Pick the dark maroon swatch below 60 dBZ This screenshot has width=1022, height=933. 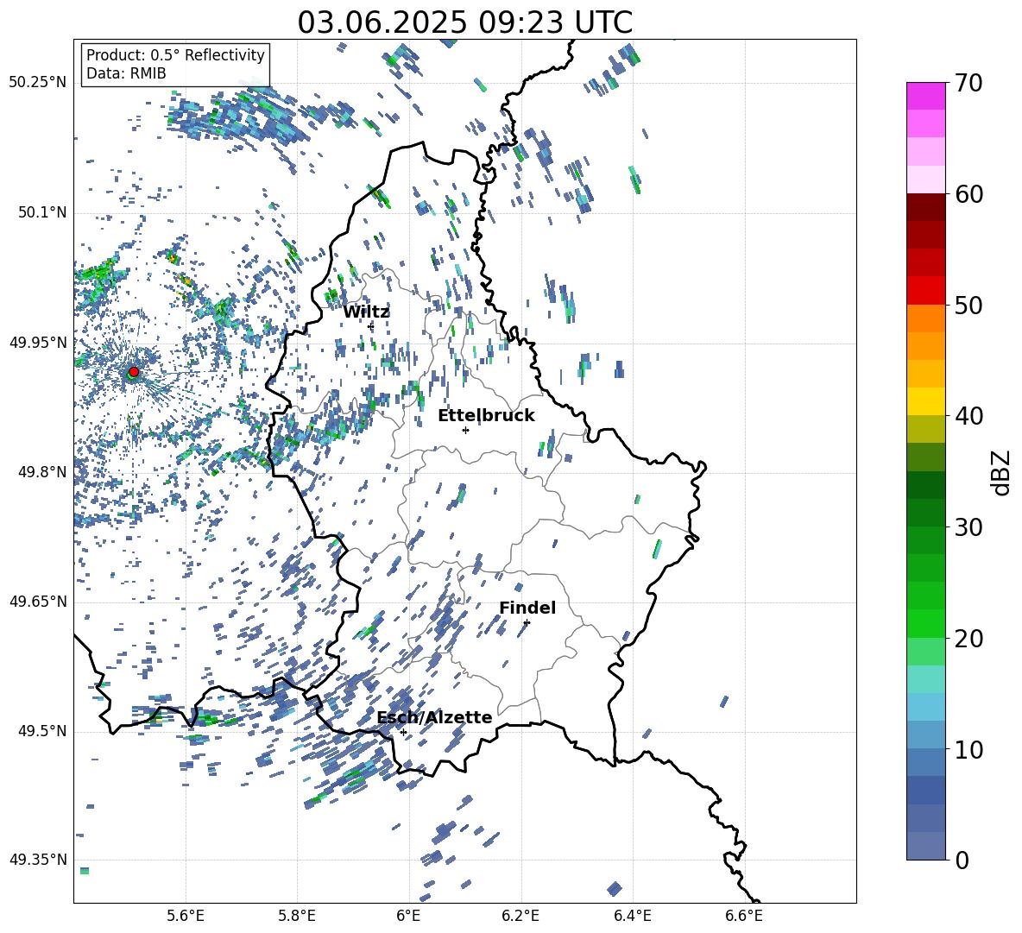(x=926, y=207)
